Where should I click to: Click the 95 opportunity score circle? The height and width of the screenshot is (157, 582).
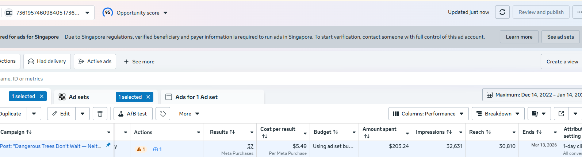pos(108,12)
